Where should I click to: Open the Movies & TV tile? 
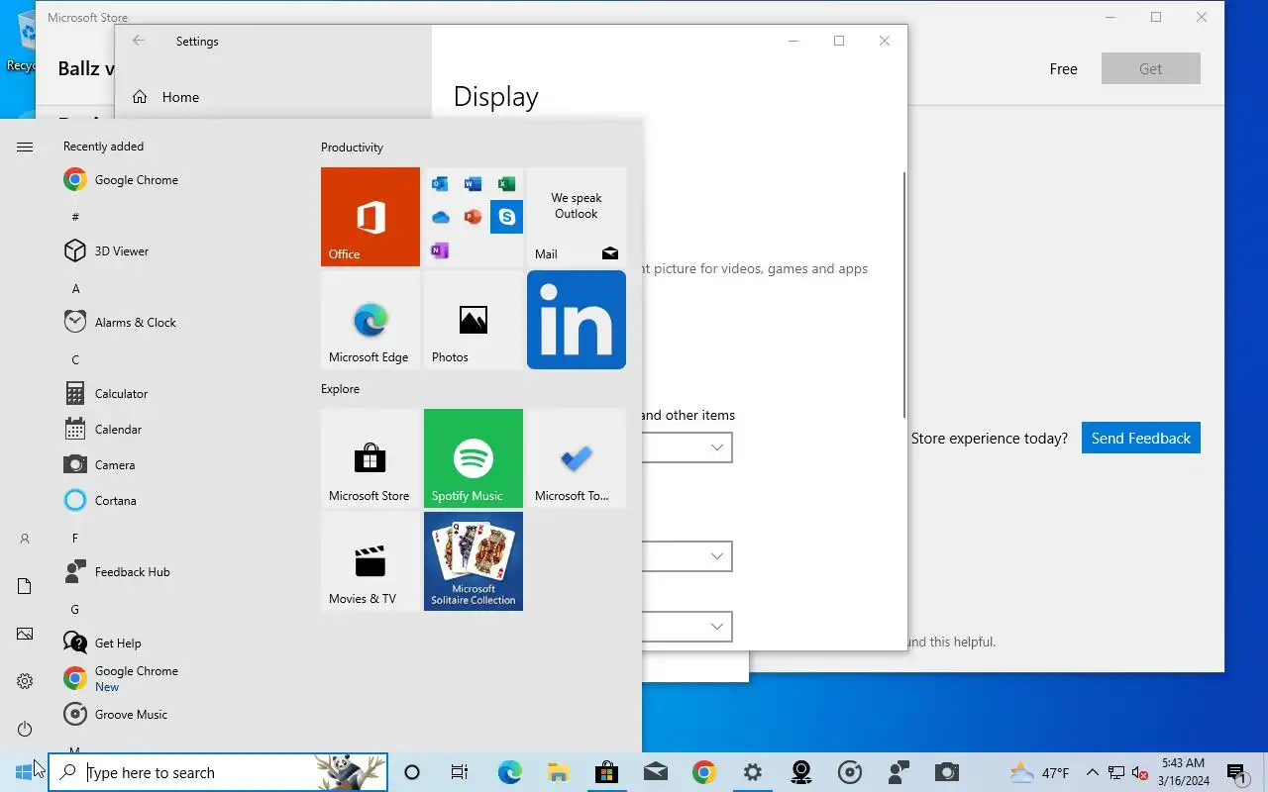370,561
